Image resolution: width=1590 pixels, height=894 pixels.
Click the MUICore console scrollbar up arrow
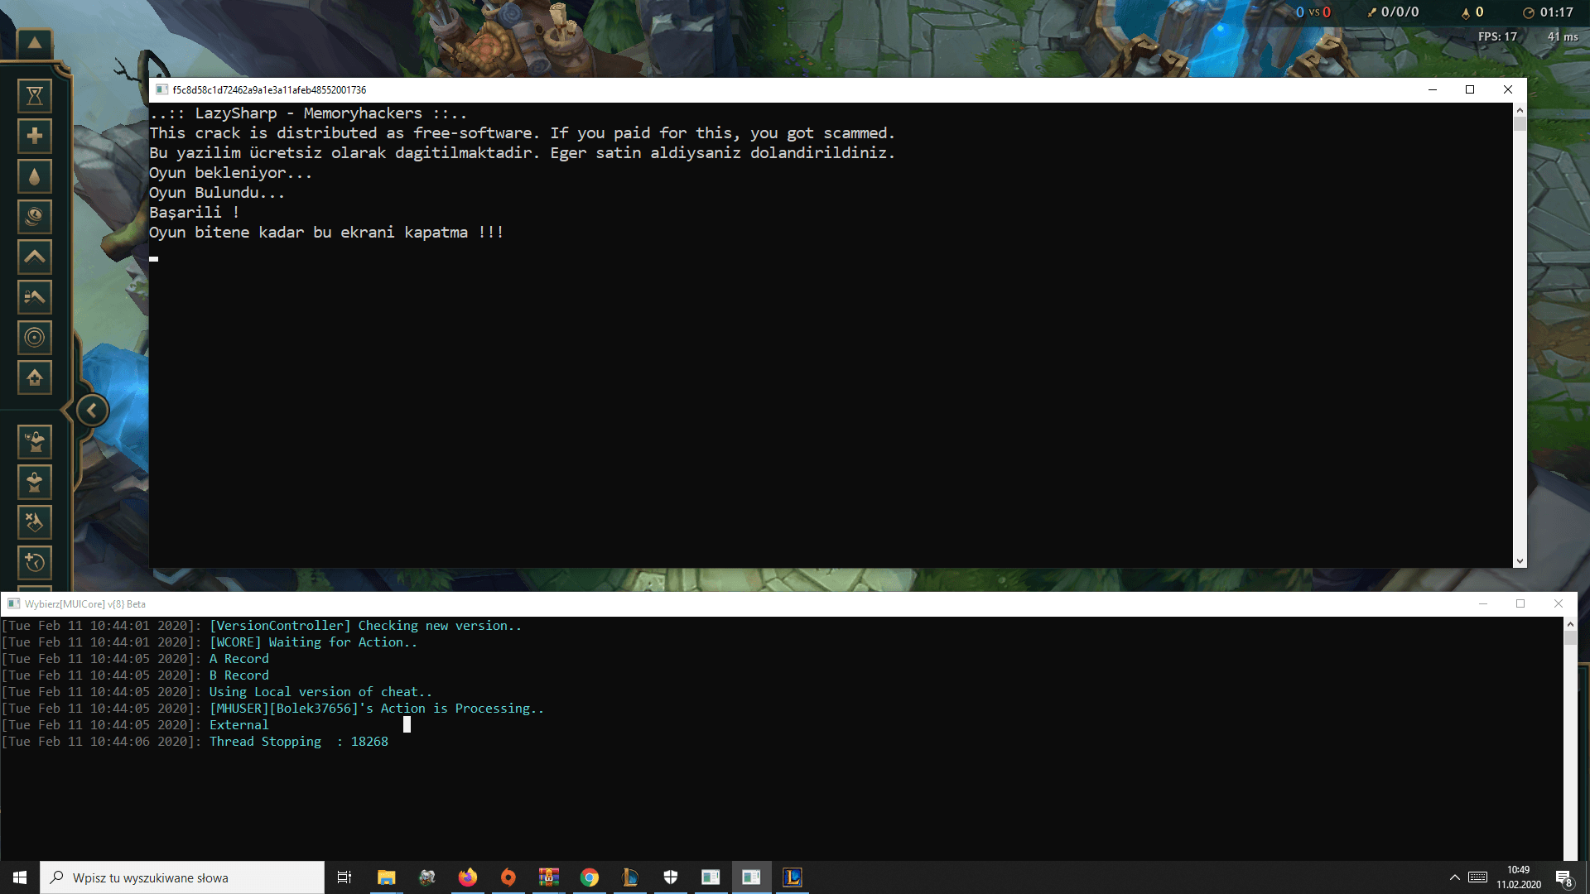point(1570,623)
